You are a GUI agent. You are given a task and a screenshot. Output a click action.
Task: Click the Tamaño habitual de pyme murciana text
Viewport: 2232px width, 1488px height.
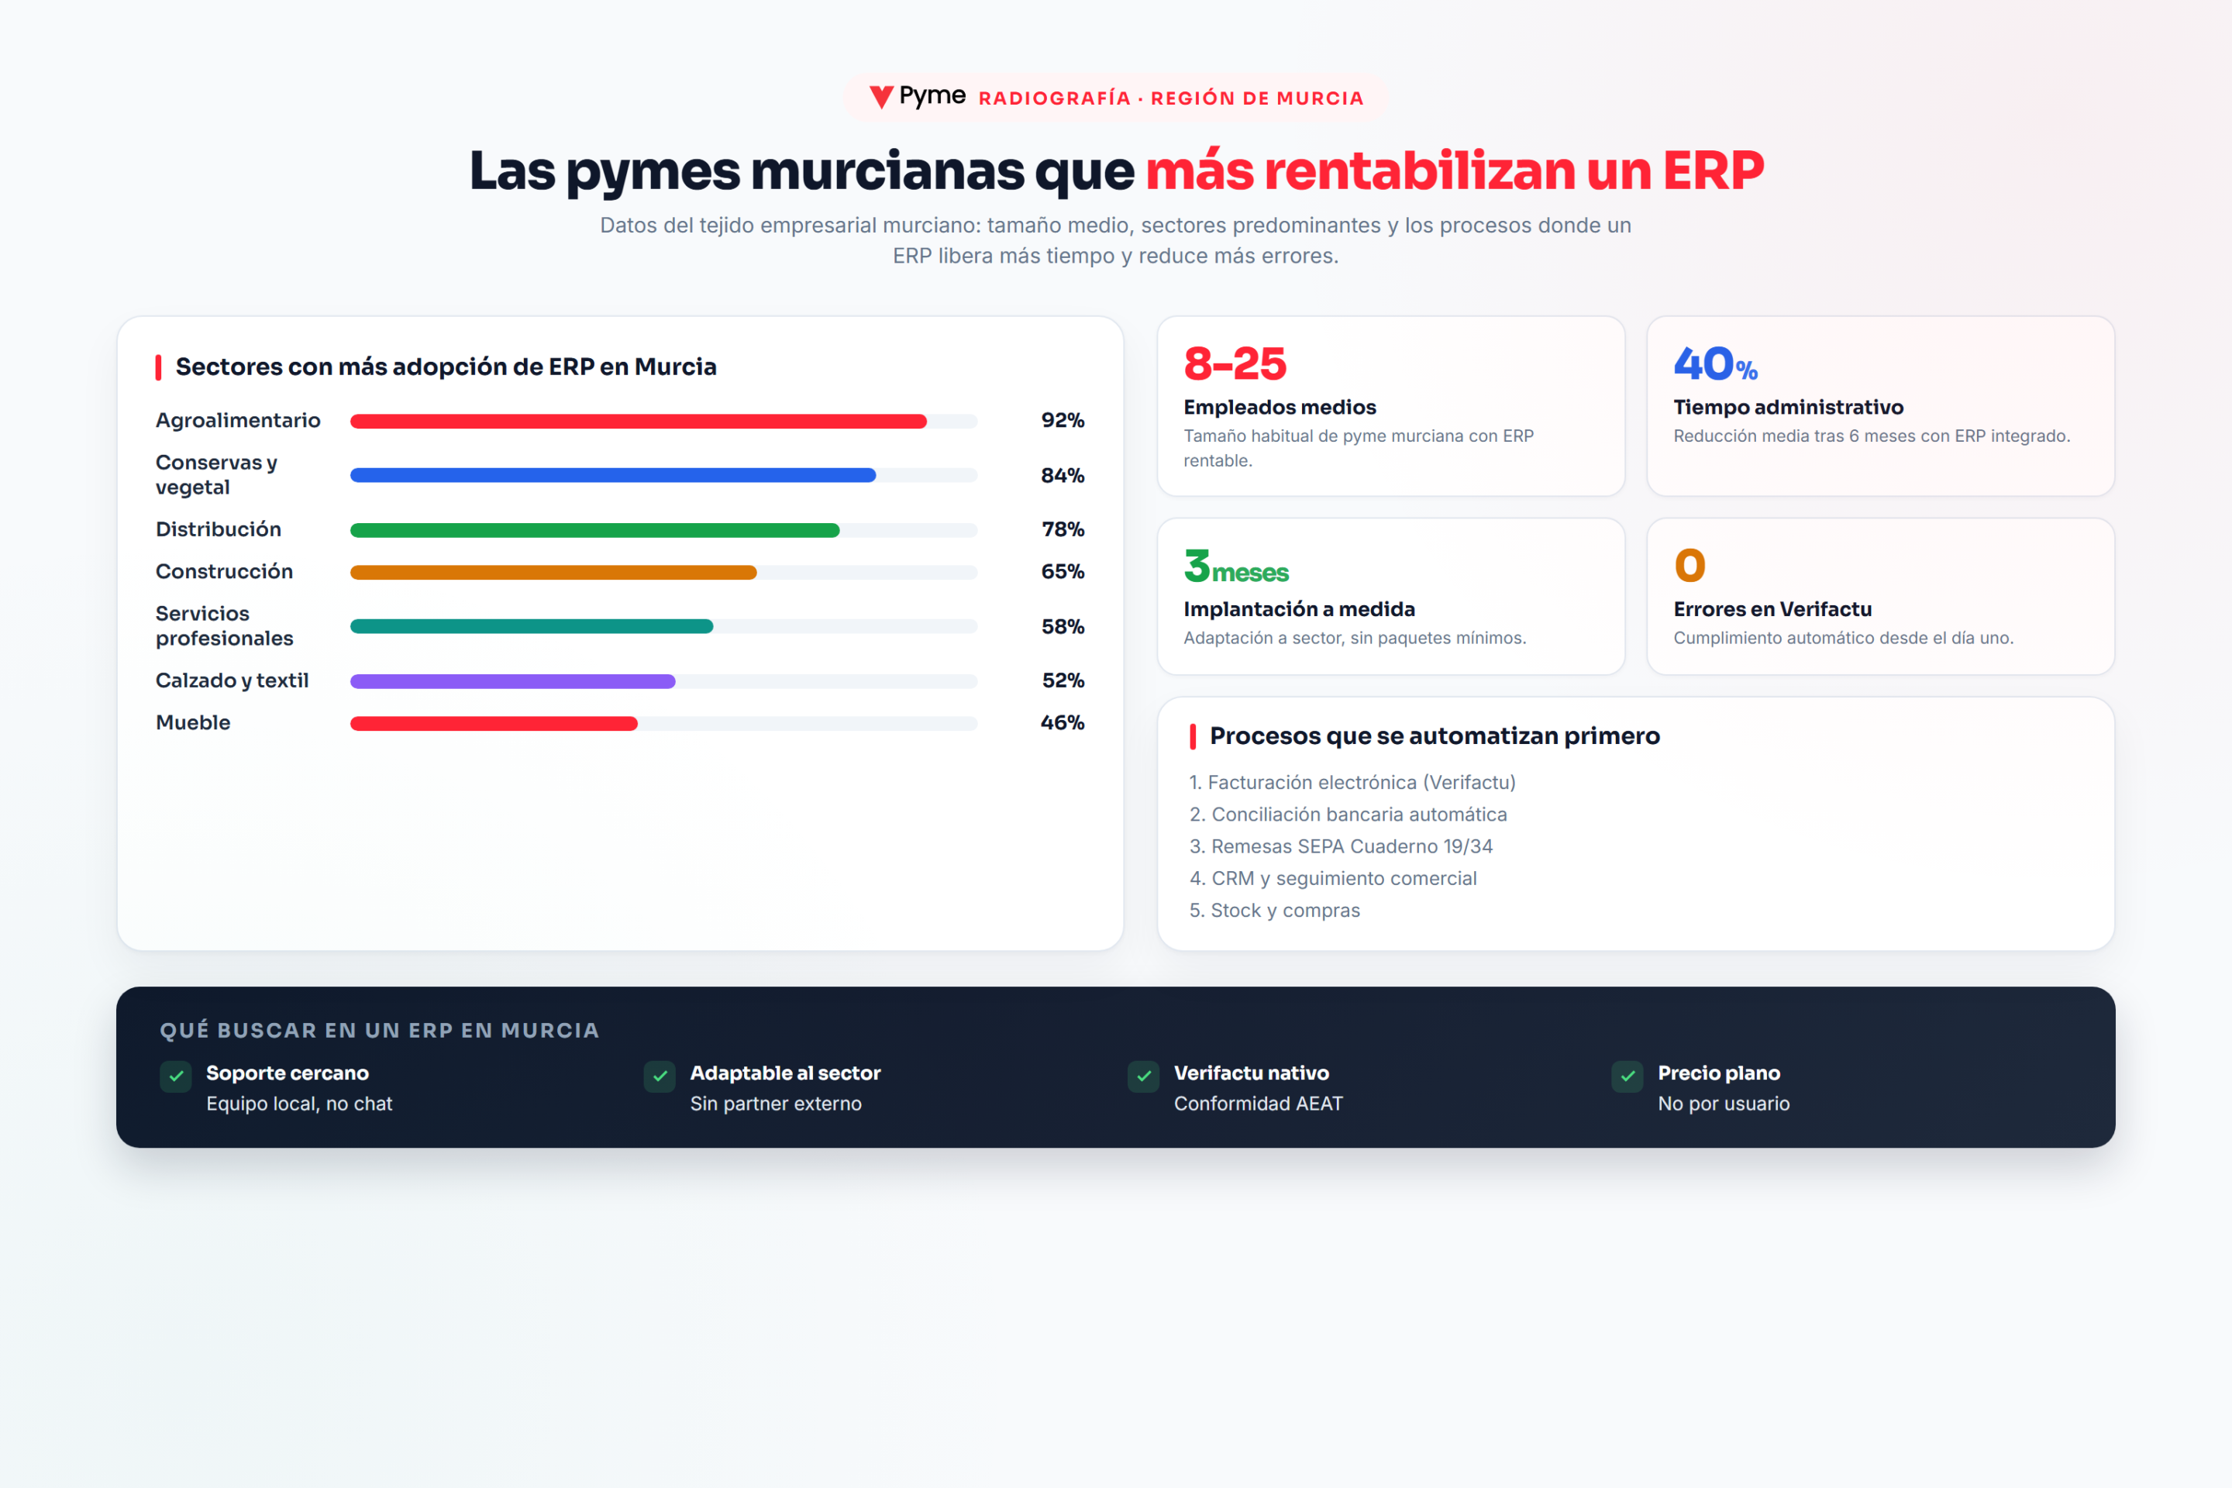1359,448
